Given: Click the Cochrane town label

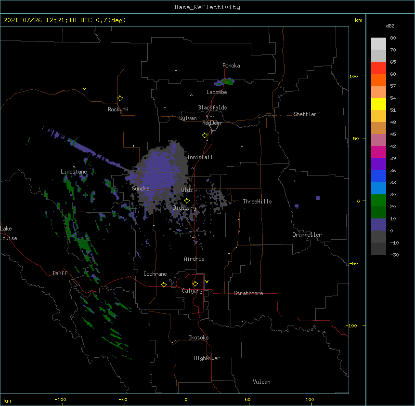Looking at the screenshot, I should (155, 274).
